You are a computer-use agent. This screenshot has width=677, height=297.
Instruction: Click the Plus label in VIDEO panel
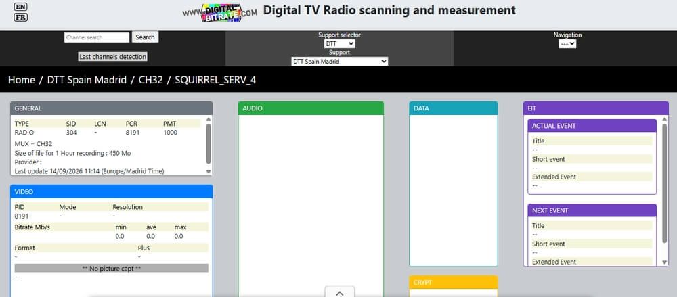click(x=144, y=248)
